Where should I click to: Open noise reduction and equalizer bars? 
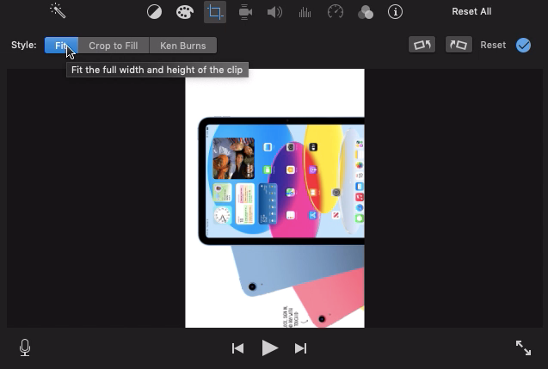coord(305,12)
